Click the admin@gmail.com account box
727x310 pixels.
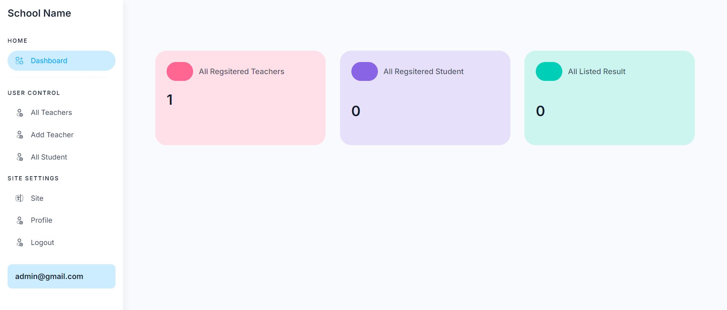click(61, 276)
